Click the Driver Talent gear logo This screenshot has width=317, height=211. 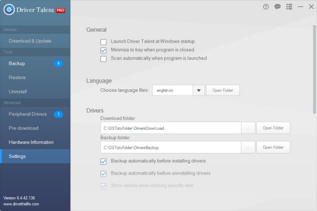pos(9,9)
